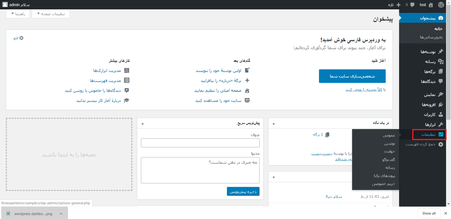The image size is (451, 219).
Task: Select رسانه in settings submenu
Action: click(x=390, y=167)
